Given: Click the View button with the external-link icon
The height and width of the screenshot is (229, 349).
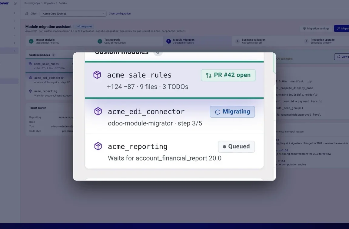Looking at the screenshot, I should (342, 57).
